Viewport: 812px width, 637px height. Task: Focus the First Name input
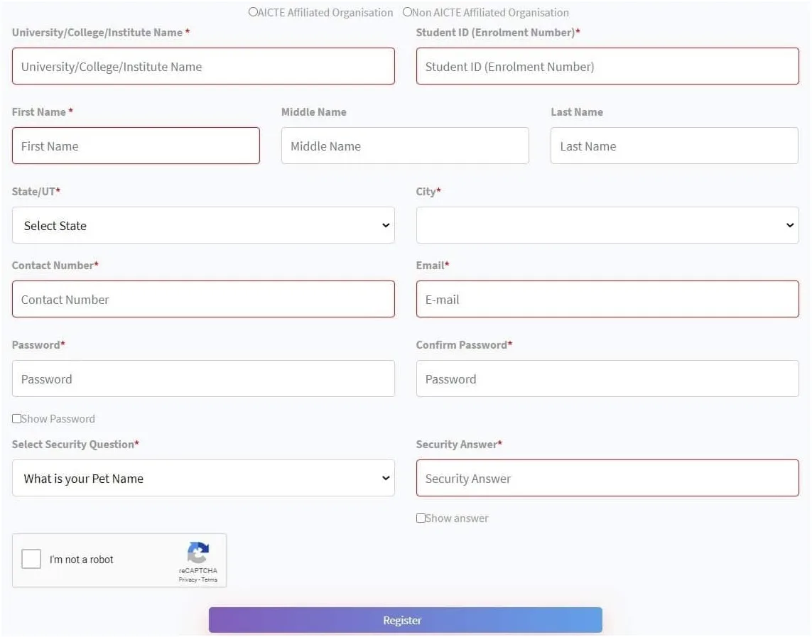(136, 146)
